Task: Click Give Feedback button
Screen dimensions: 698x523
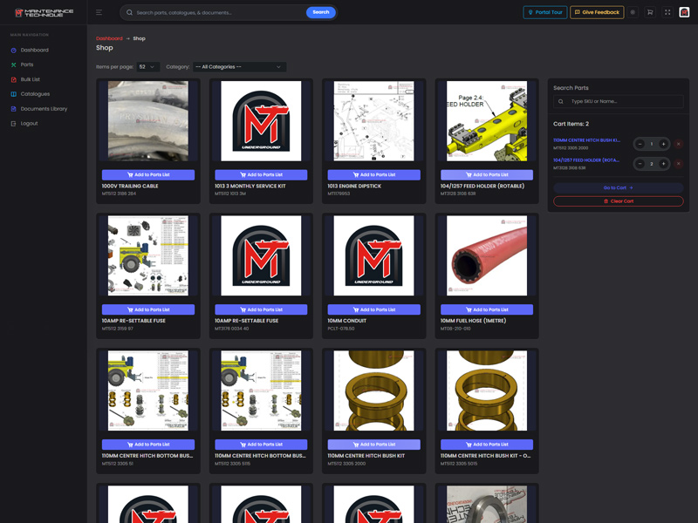Action: 597,12
